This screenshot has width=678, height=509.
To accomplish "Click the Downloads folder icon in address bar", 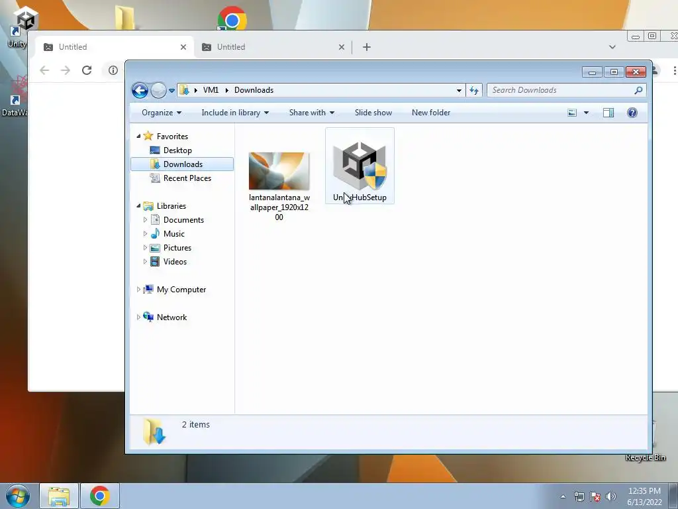I will coord(184,90).
